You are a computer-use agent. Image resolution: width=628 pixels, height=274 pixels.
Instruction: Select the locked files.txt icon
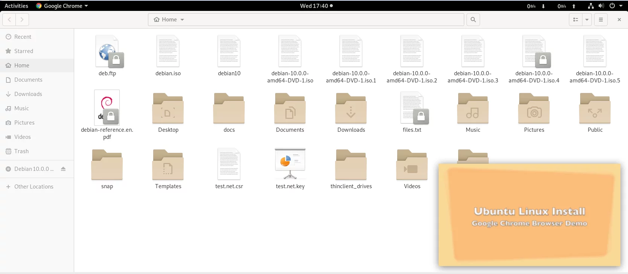(414, 108)
